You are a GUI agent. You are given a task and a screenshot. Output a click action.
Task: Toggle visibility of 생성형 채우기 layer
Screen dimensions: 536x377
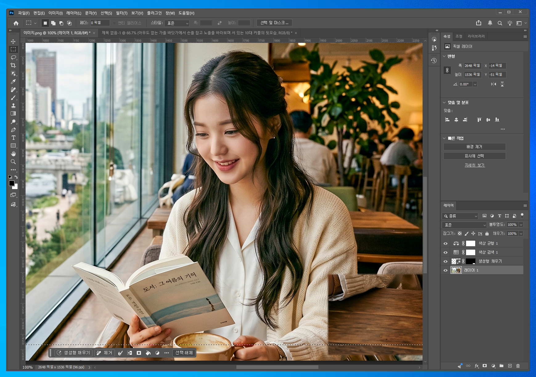pos(445,261)
